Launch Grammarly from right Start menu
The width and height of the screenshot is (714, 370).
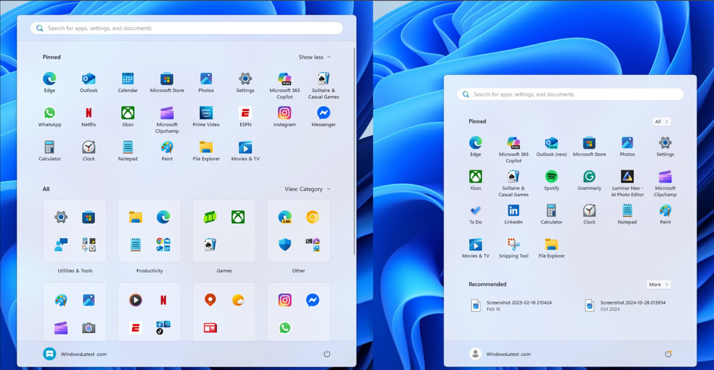tap(589, 180)
